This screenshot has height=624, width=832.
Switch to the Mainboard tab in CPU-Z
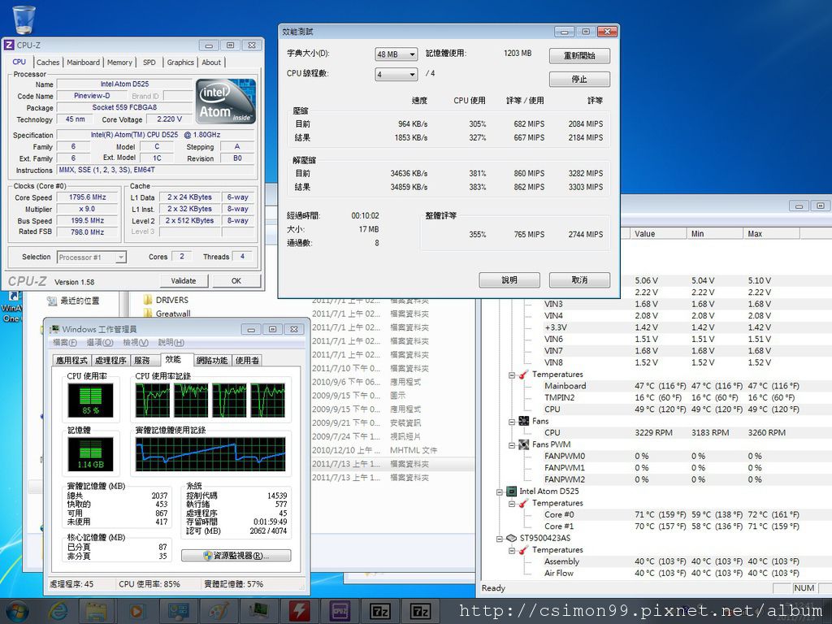[x=84, y=62]
